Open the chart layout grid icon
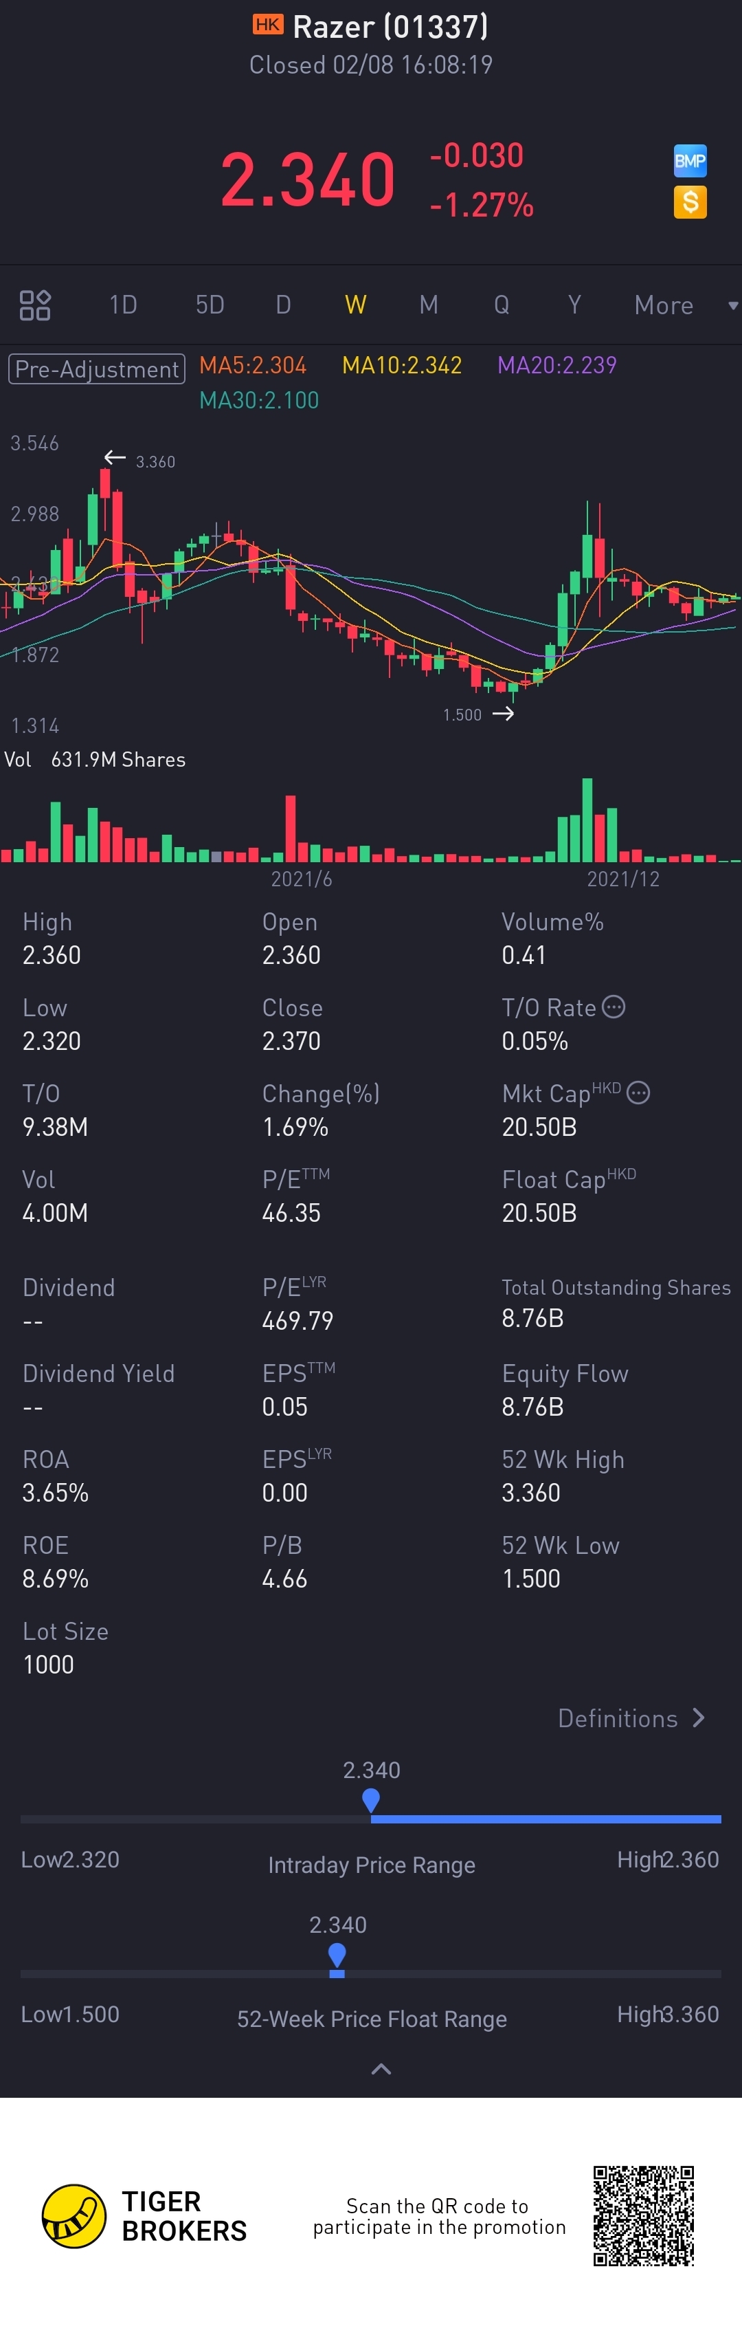Viewport: 742px width, 2335px height. click(35, 305)
